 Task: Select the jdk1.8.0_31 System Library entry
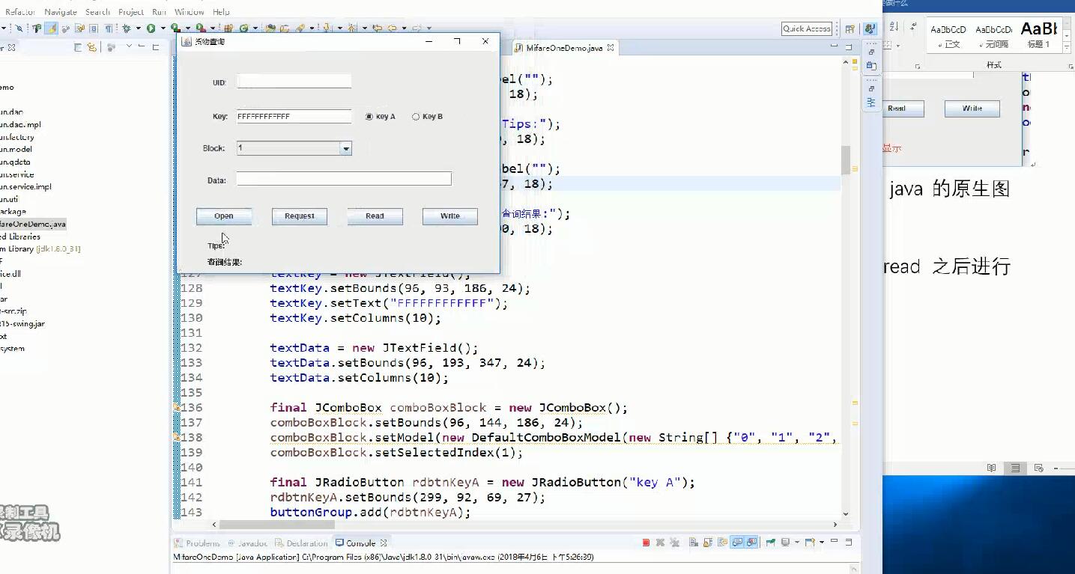pos(40,248)
